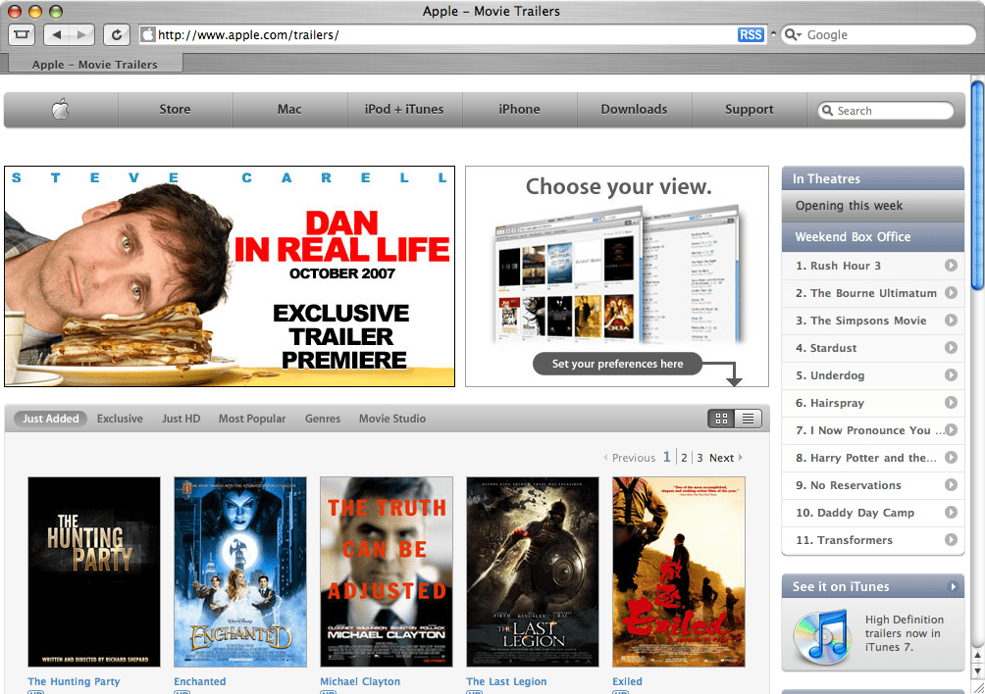Click the site favicon in the address bar
Image resolution: width=985 pixels, height=694 pixels.
click(147, 34)
